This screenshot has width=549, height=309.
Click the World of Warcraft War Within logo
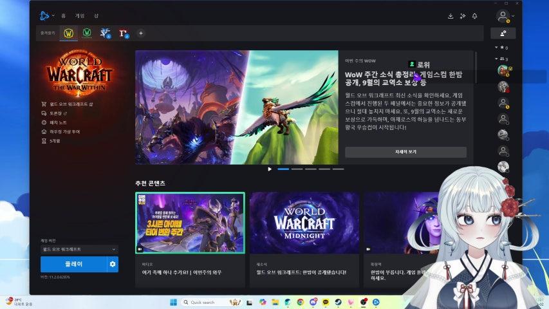click(79, 73)
